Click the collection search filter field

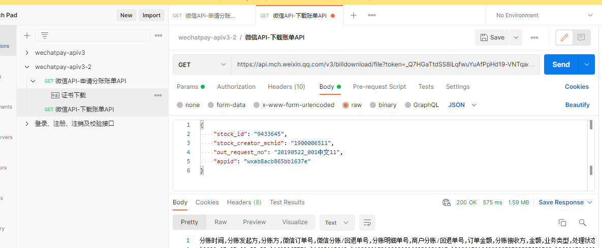tap(92, 36)
